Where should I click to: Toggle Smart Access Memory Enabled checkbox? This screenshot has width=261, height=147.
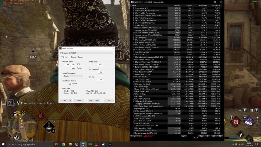[70, 84]
